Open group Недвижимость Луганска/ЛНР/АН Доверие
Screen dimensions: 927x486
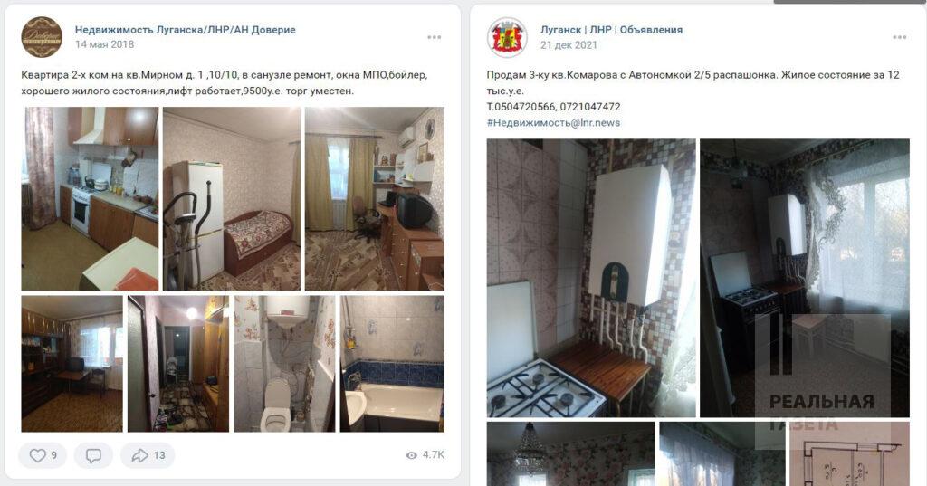point(185,30)
